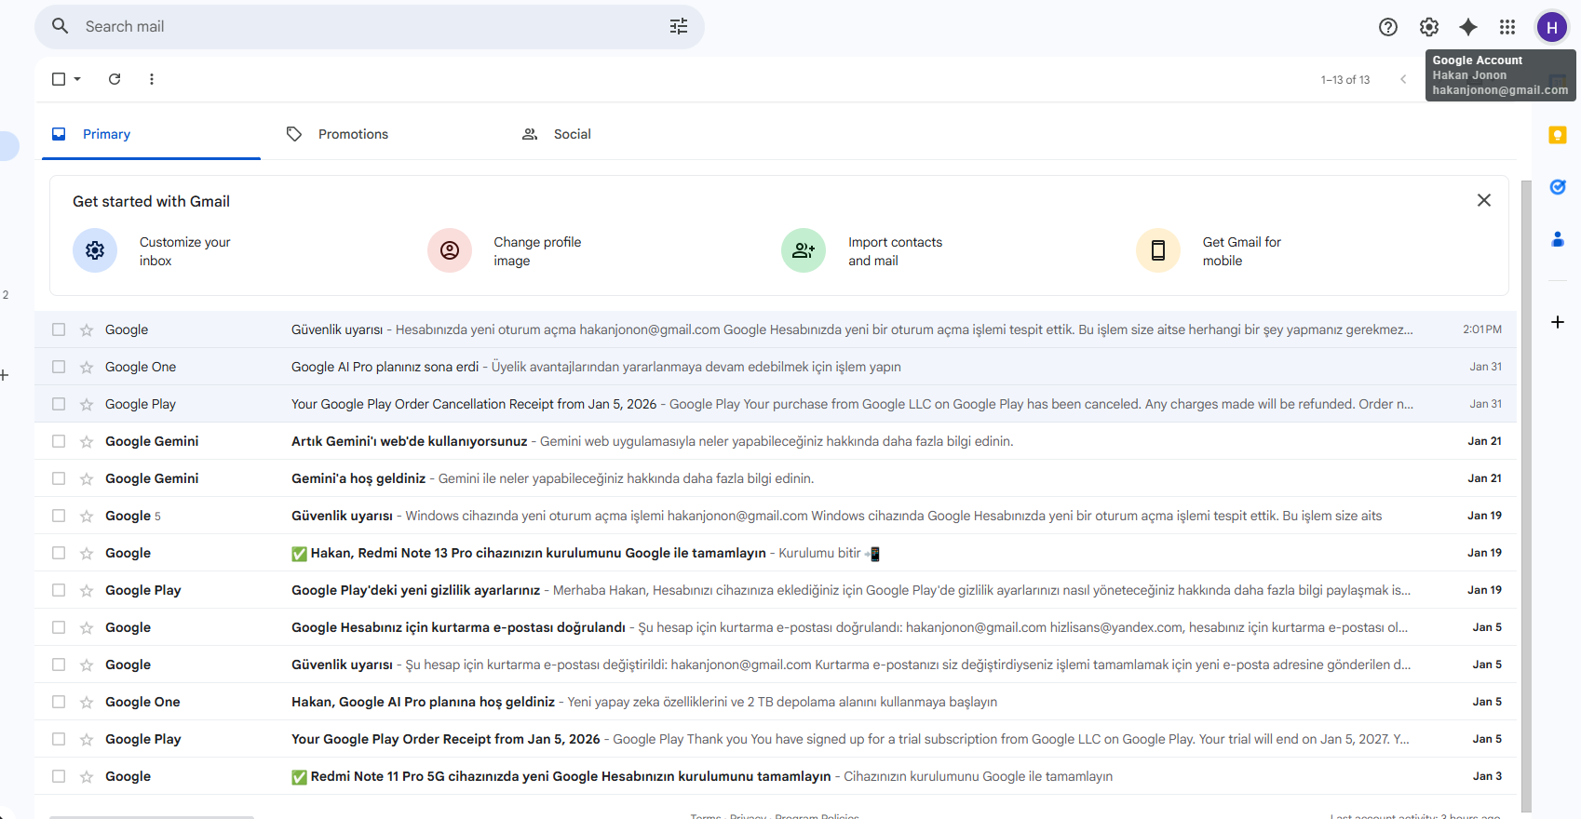Viewport: 1581px width, 819px height.
Task: Check the Artık Gemini'ı web'de email checkbox
Action: pos(59,441)
